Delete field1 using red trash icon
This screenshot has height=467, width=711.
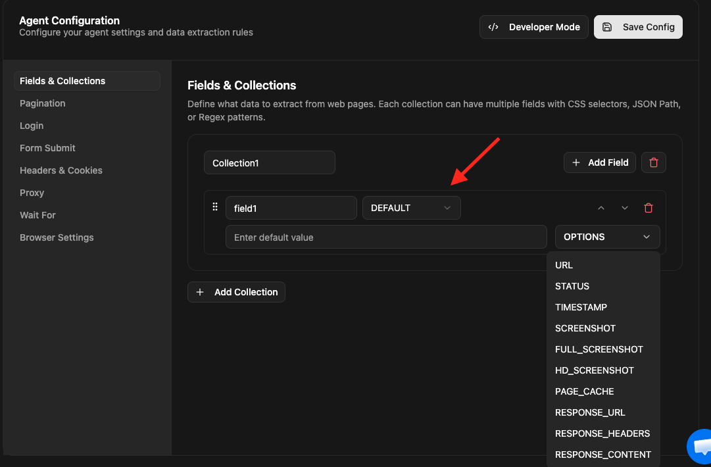point(649,208)
